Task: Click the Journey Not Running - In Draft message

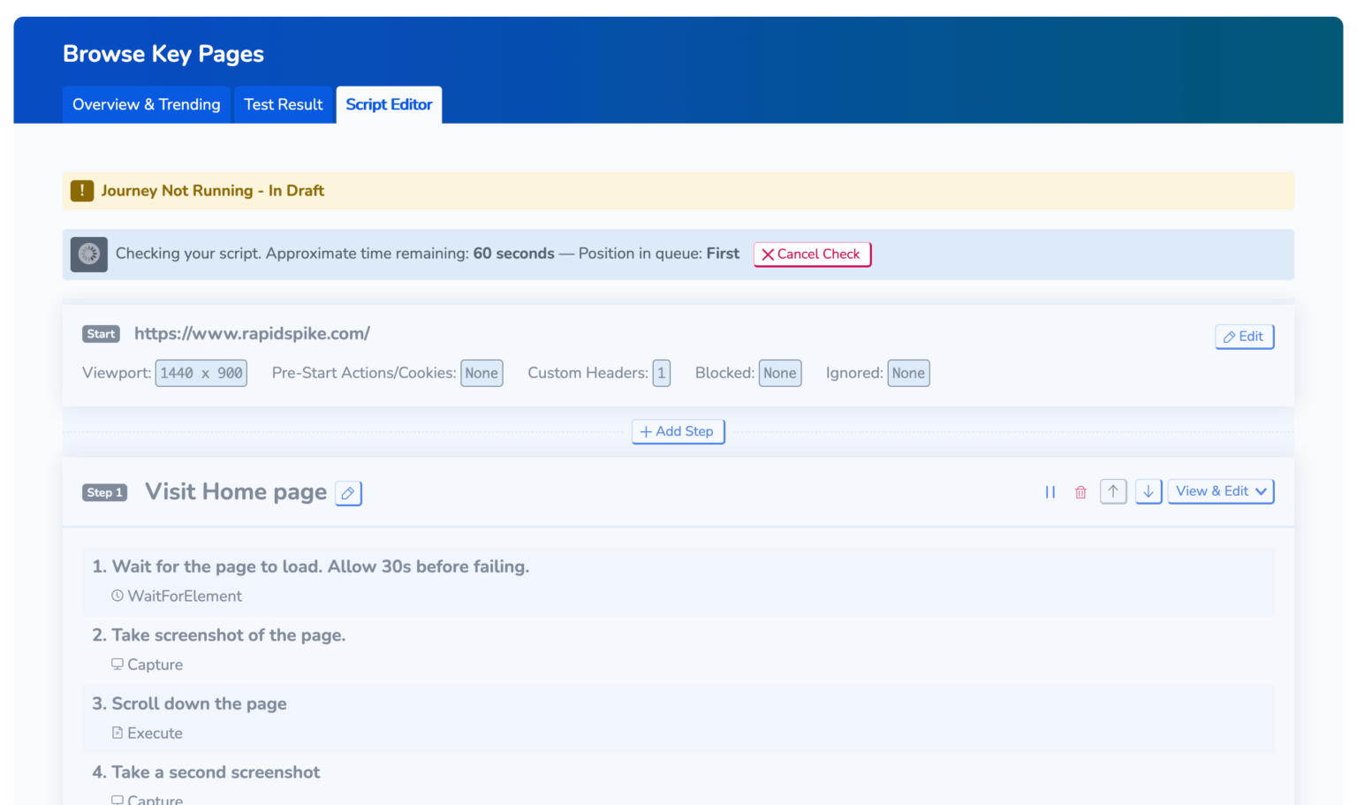Action: [x=212, y=191]
